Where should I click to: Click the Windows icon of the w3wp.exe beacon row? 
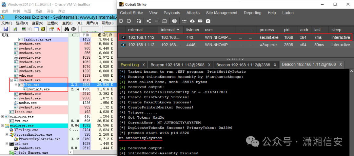[123, 45]
